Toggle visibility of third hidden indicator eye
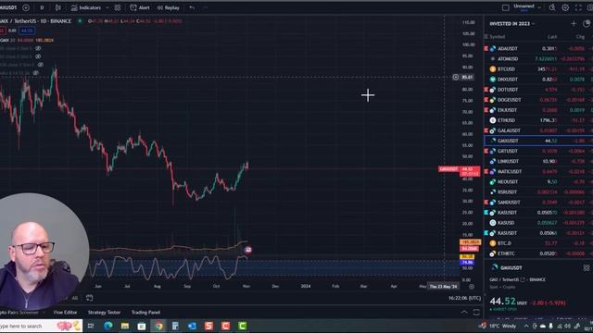 (40, 65)
